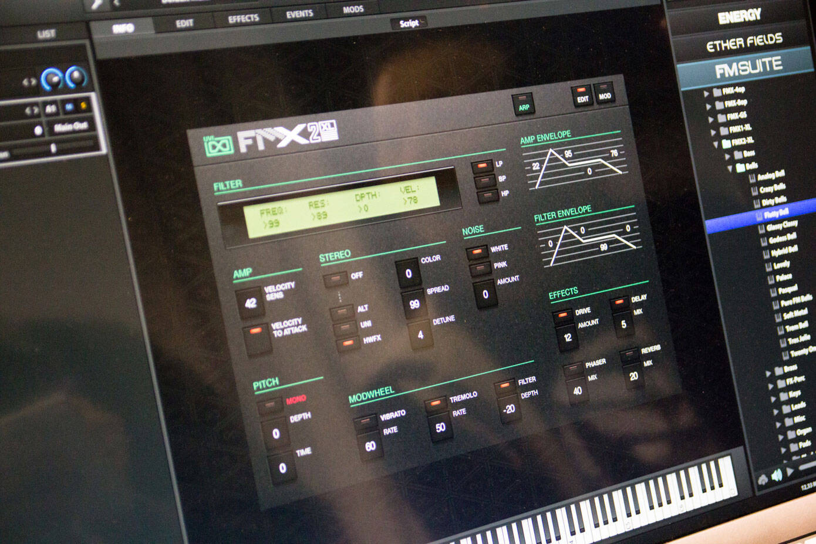Open the LIST tab in left panel
This screenshot has height=544, width=816.
click(x=46, y=34)
